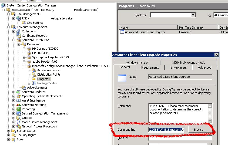This screenshot has width=228, height=145.
Task: Click the Command line input field
Action: click(166, 130)
